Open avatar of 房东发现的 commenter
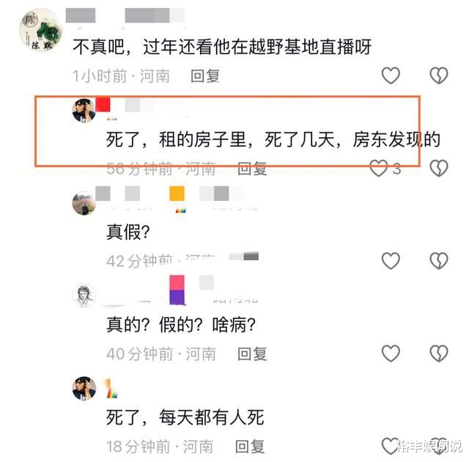The image size is (469, 462). [x=84, y=111]
